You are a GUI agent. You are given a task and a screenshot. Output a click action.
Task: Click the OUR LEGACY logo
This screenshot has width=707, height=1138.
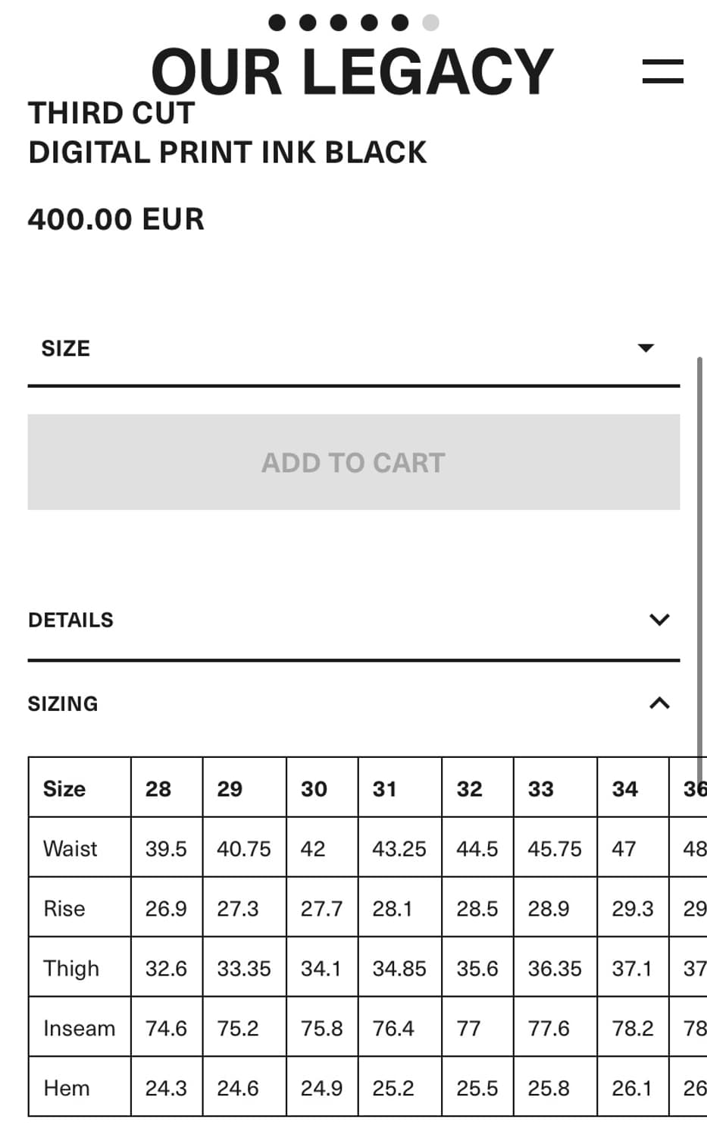(352, 71)
